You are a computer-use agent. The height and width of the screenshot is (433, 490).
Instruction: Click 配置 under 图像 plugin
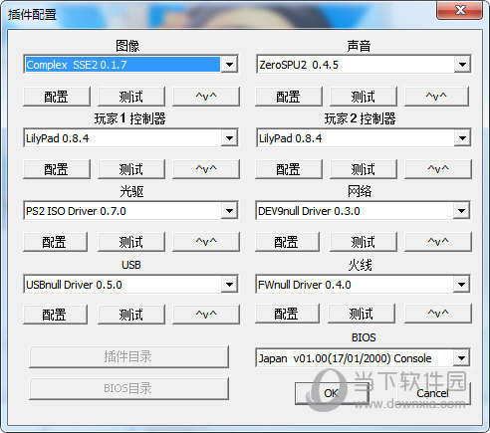(x=57, y=97)
